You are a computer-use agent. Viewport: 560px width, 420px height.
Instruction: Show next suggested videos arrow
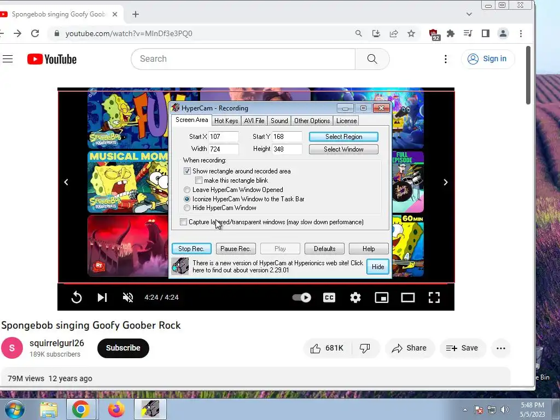coord(445,182)
